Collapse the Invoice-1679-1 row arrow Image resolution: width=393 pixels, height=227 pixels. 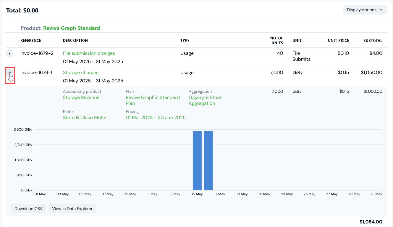(10, 73)
